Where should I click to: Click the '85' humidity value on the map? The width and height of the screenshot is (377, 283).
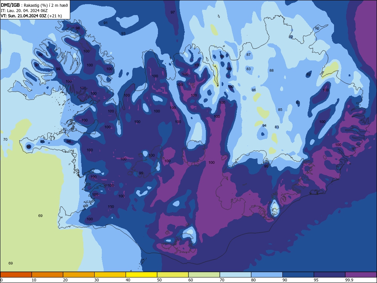pyautogui.click(x=280, y=109)
